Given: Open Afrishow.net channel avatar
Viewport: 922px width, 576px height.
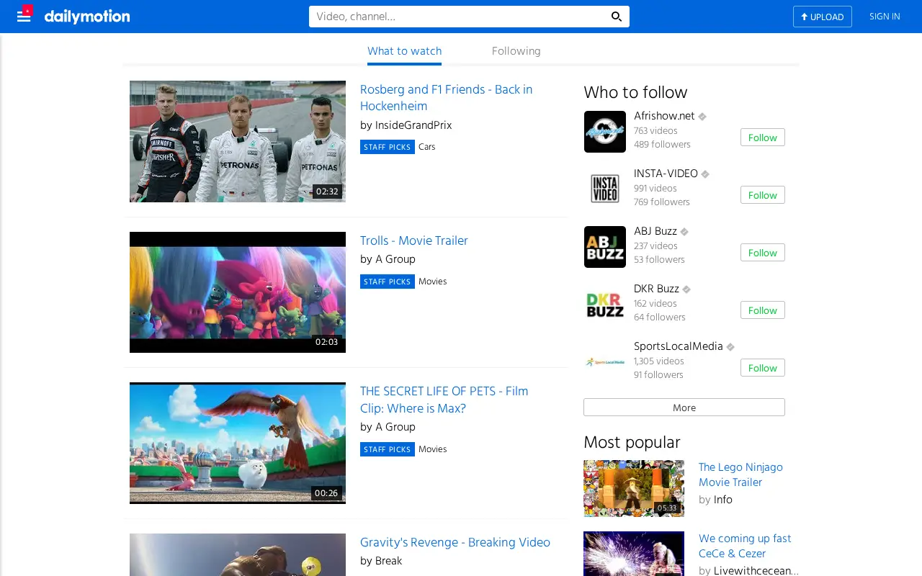Looking at the screenshot, I should 605,132.
